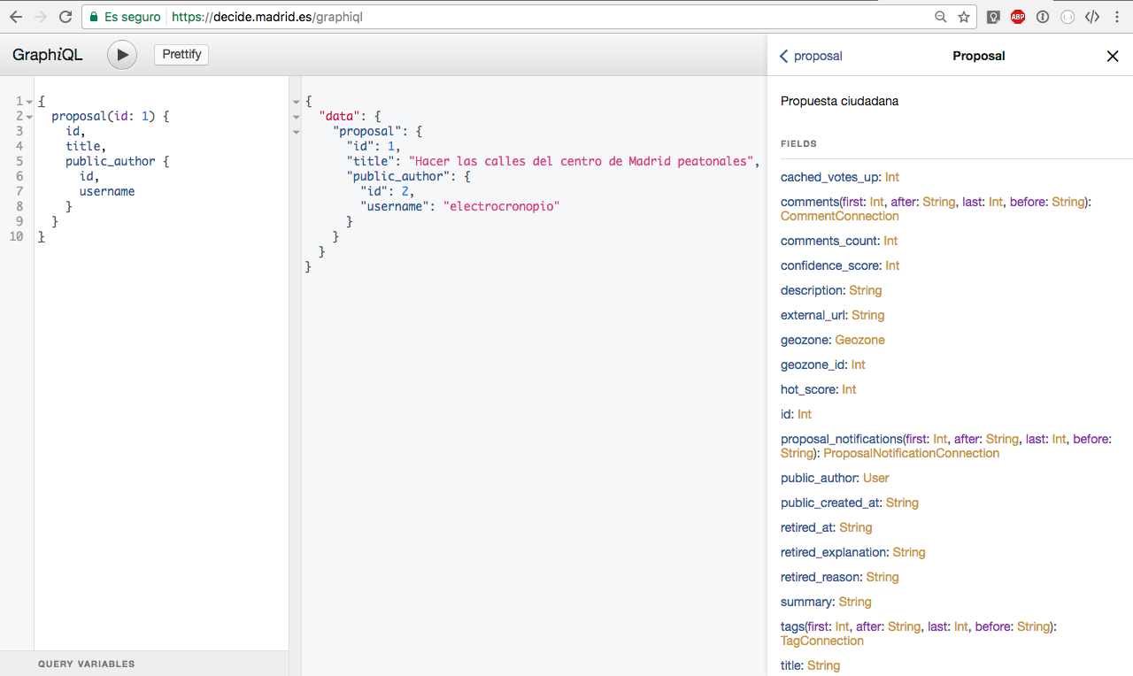Click the User type of public_author
This screenshot has height=676, width=1133.
[x=875, y=478]
